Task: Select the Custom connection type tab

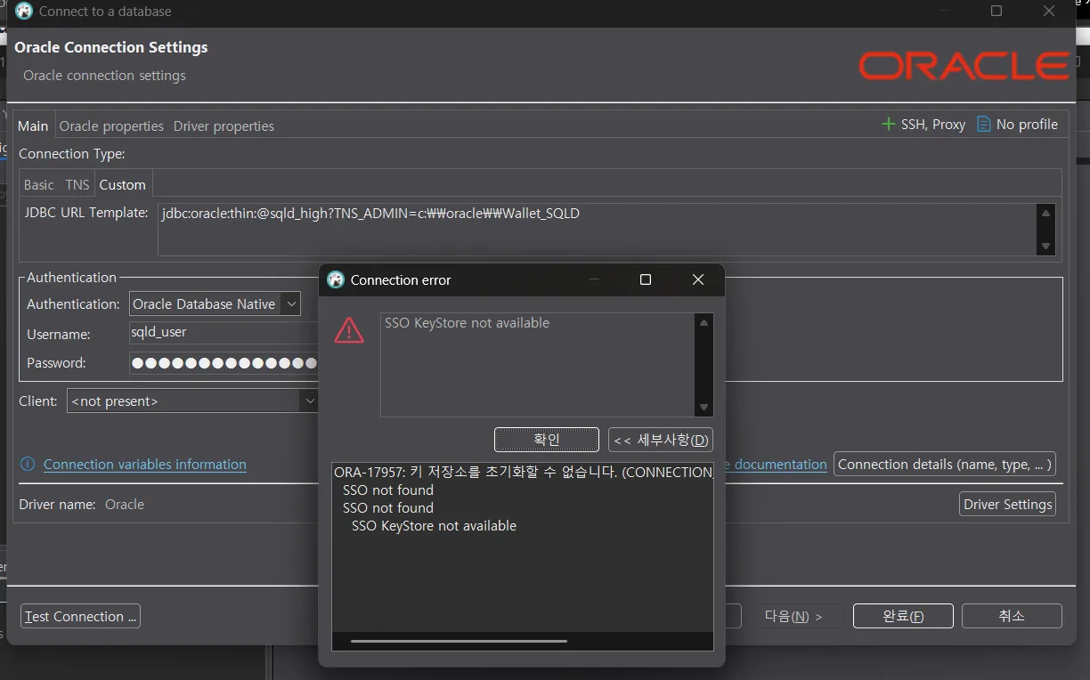Action: (123, 184)
